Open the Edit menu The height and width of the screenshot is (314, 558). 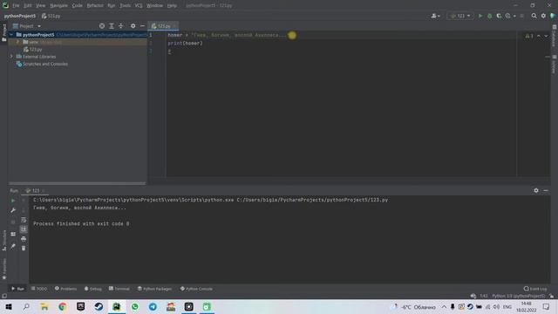pos(28,6)
